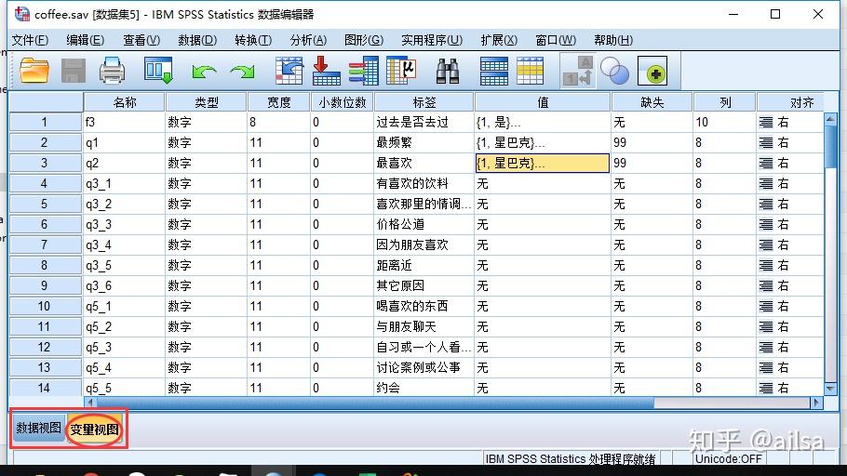The width and height of the screenshot is (847, 476).
Task: Use variable sets circles icon
Action: 614,71
